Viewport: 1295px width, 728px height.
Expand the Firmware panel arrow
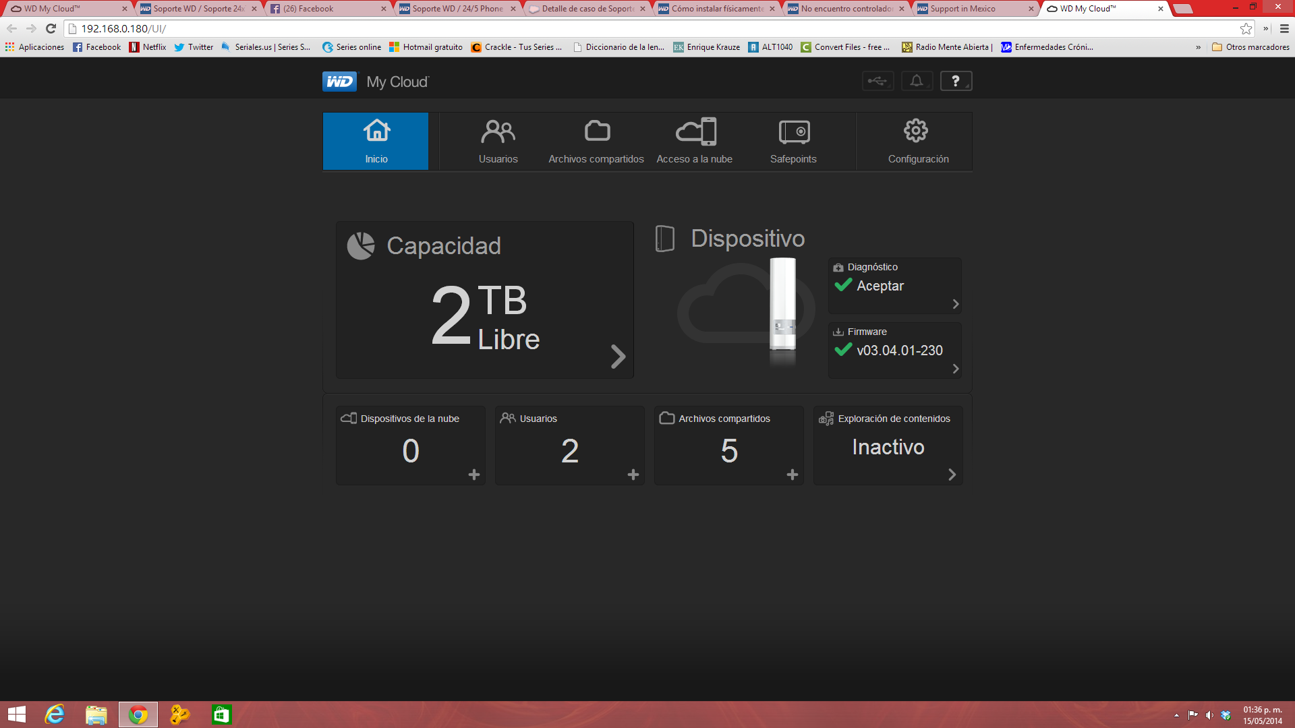[955, 369]
